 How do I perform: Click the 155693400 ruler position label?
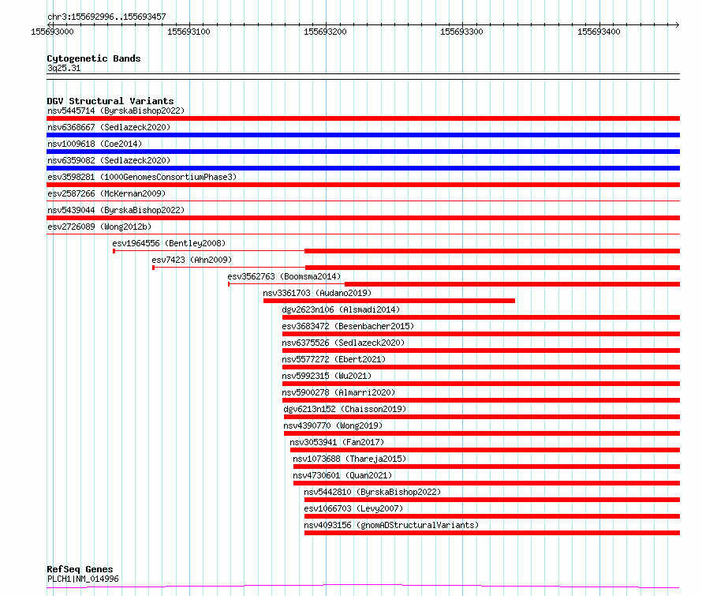(599, 32)
